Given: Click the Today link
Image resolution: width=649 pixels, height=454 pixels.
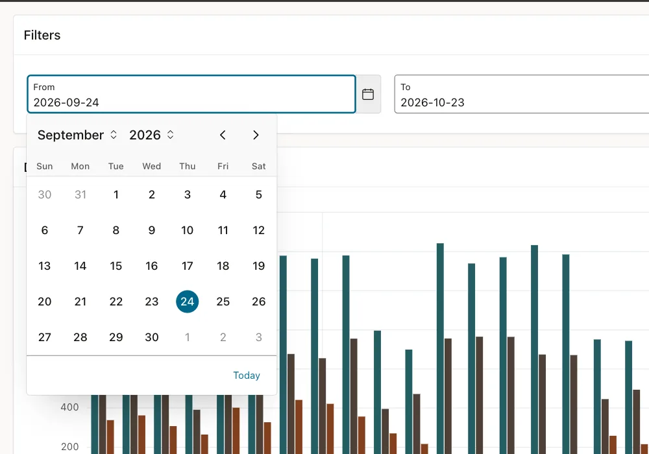Looking at the screenshot, I should tap(247, 376).
